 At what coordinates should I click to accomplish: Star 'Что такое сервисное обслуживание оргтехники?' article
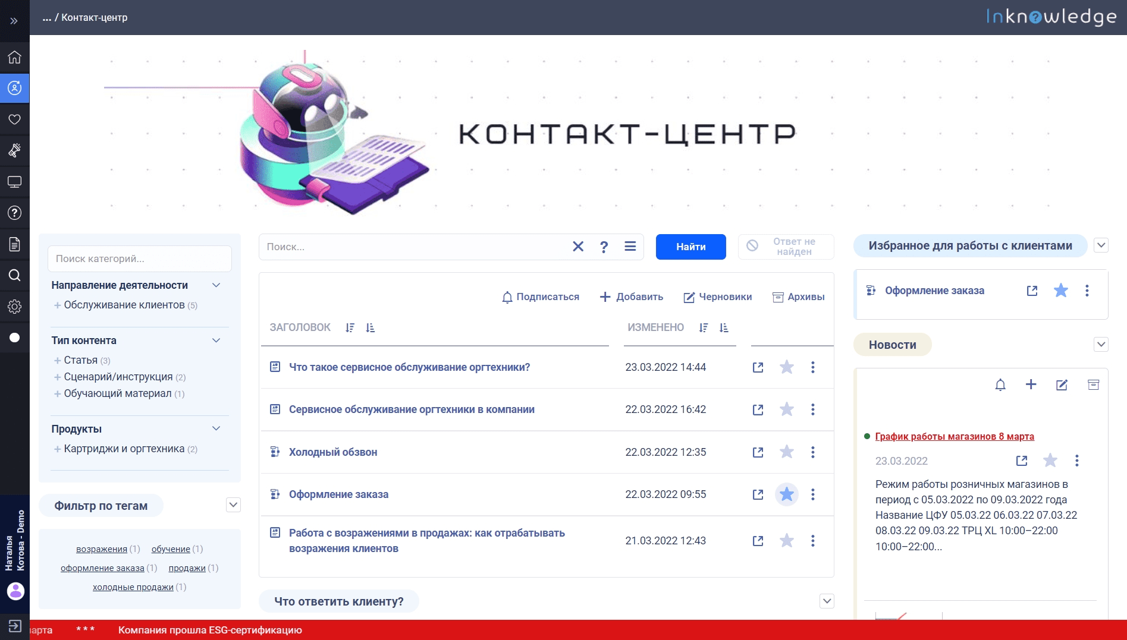click(786, 367)
